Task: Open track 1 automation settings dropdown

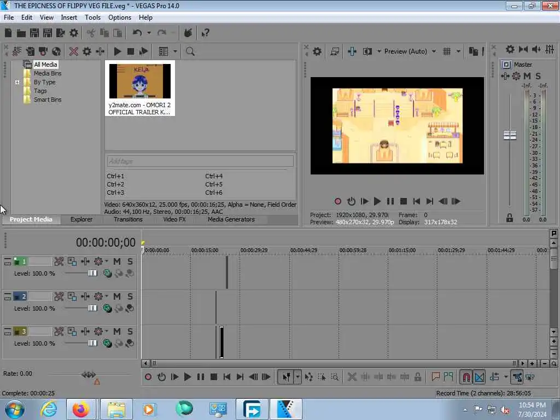Action: click(x=107, y=261)
